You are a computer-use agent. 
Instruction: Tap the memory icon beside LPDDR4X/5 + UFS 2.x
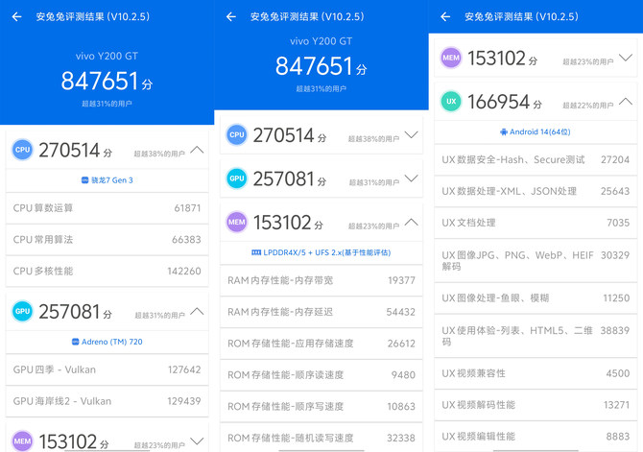256,252
